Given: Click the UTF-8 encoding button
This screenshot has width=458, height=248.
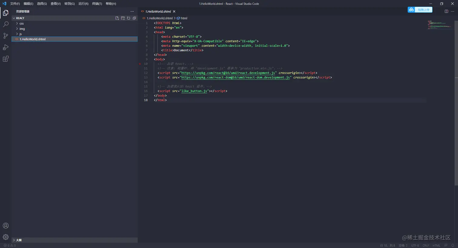Looking at the screenshot, I should pos(415,246).
